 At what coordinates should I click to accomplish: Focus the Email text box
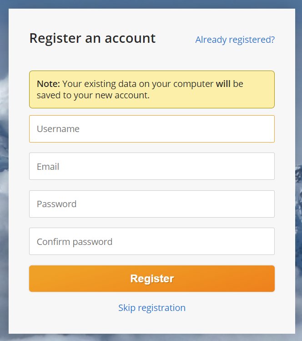[151, 166]
